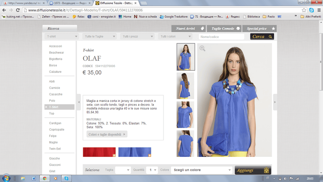Open Quantità dropdown

152,170
